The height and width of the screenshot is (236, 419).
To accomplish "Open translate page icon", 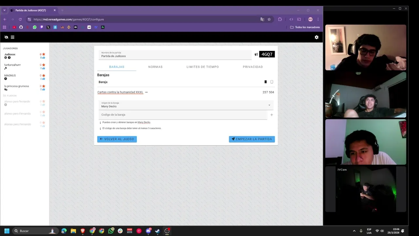I will point(262,19).
